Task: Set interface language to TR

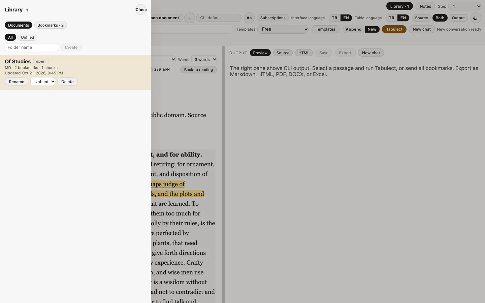Action: (x=334, y=18)
